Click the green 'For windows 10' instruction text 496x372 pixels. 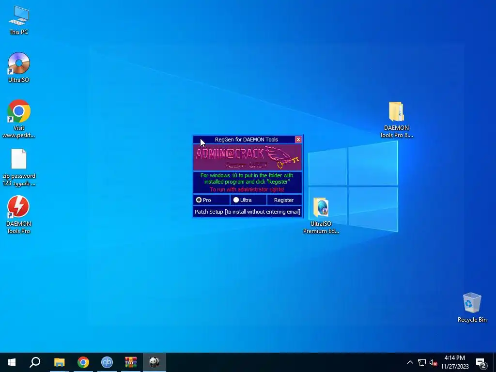point(247,178)
